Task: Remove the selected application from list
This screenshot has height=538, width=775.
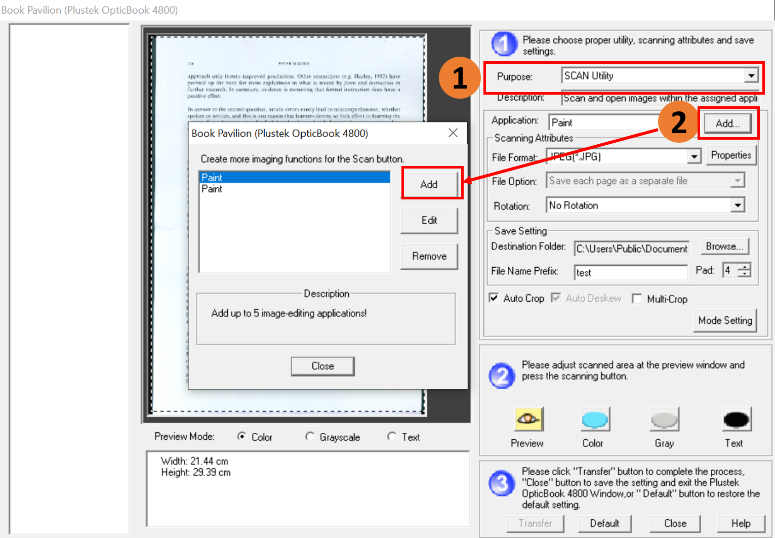Action: [x=429, y=256]
